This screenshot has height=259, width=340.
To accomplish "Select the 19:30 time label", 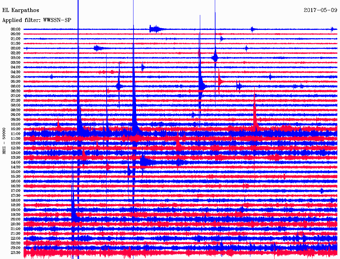I will pyautogui.click(x=16, y=215).
